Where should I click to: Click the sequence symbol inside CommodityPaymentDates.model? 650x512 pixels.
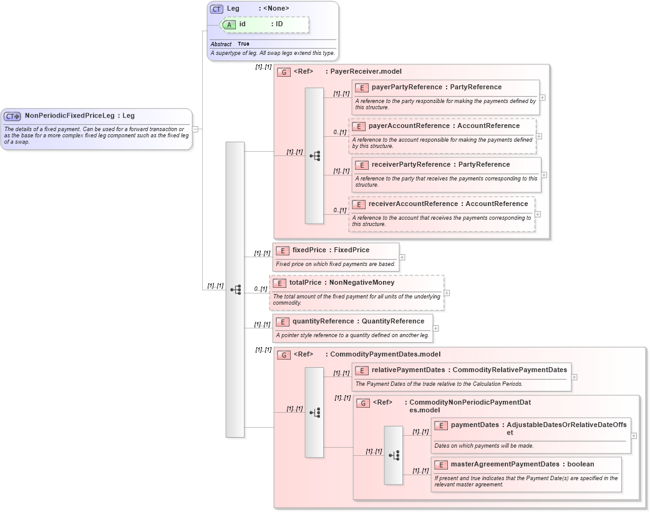tap(314, 413)
